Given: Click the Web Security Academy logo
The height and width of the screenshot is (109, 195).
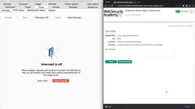Looking at the screenshot, I should pos(113,13).
